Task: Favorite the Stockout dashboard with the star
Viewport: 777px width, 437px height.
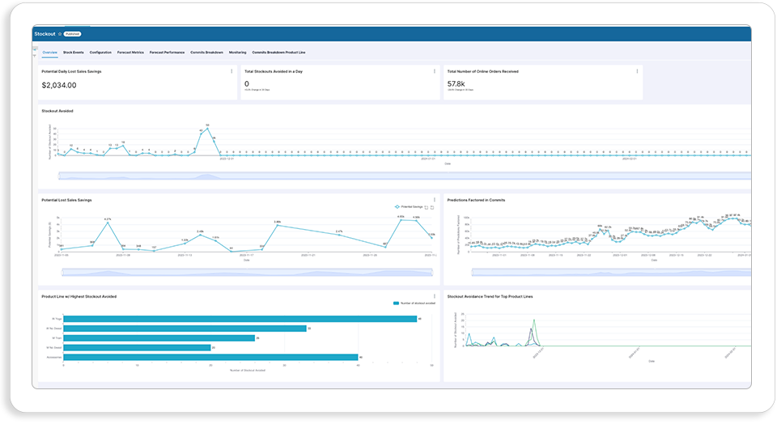Action: pyautogui.click(x=60, y=34)
